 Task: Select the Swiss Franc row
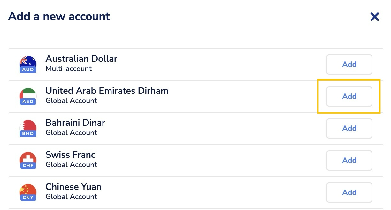(x=160, y=159)
